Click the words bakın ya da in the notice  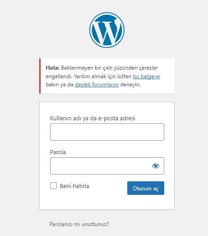[x=60, y=85]
